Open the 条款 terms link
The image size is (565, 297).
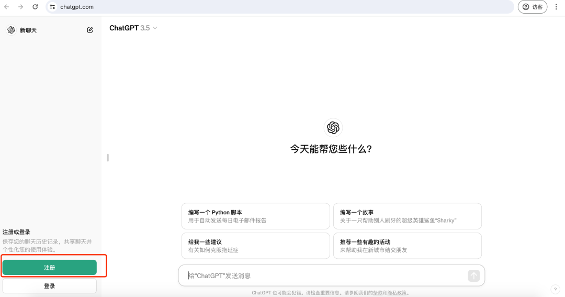pos(377,293)
